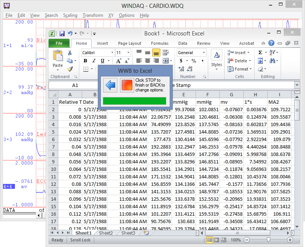The height and width of the screenshot is (247, 305).
Task: Apply middle vertical alignment
Action: coord(148,53)
